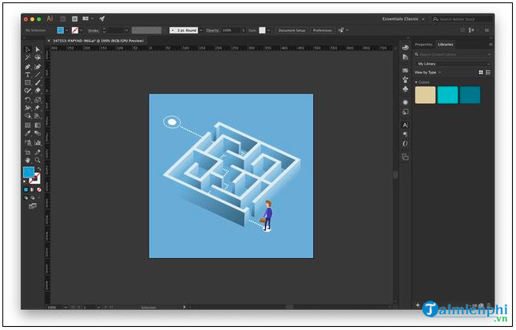Switch Libraries to grid view
Screen dimensions: 516x330
[x=481, y=72]
